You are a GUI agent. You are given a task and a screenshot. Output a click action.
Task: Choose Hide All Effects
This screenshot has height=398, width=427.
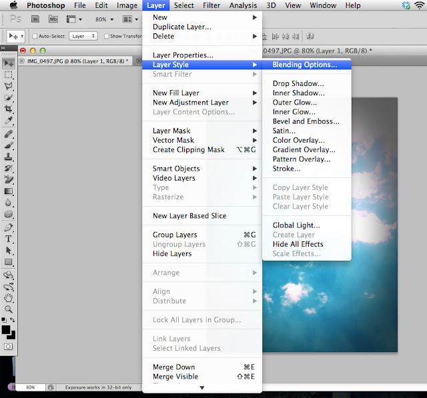pos(307,244)
